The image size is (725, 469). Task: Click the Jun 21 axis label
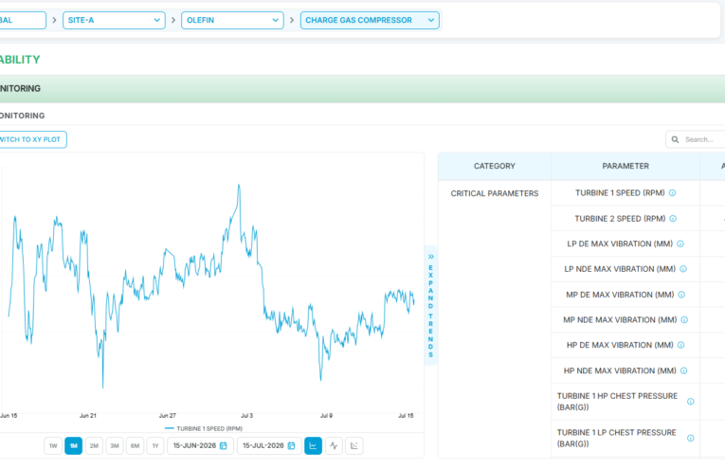tap(88, 415)
